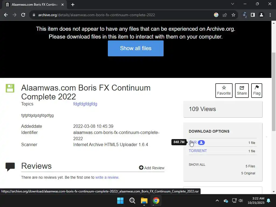
Task: Open the Windows Start menu
Action: pyautogui.click(x=120, y=201)
